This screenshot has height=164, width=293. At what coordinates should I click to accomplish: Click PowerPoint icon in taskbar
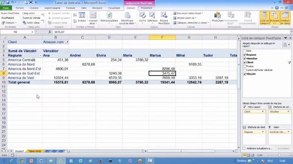click(x=32, y=161)
